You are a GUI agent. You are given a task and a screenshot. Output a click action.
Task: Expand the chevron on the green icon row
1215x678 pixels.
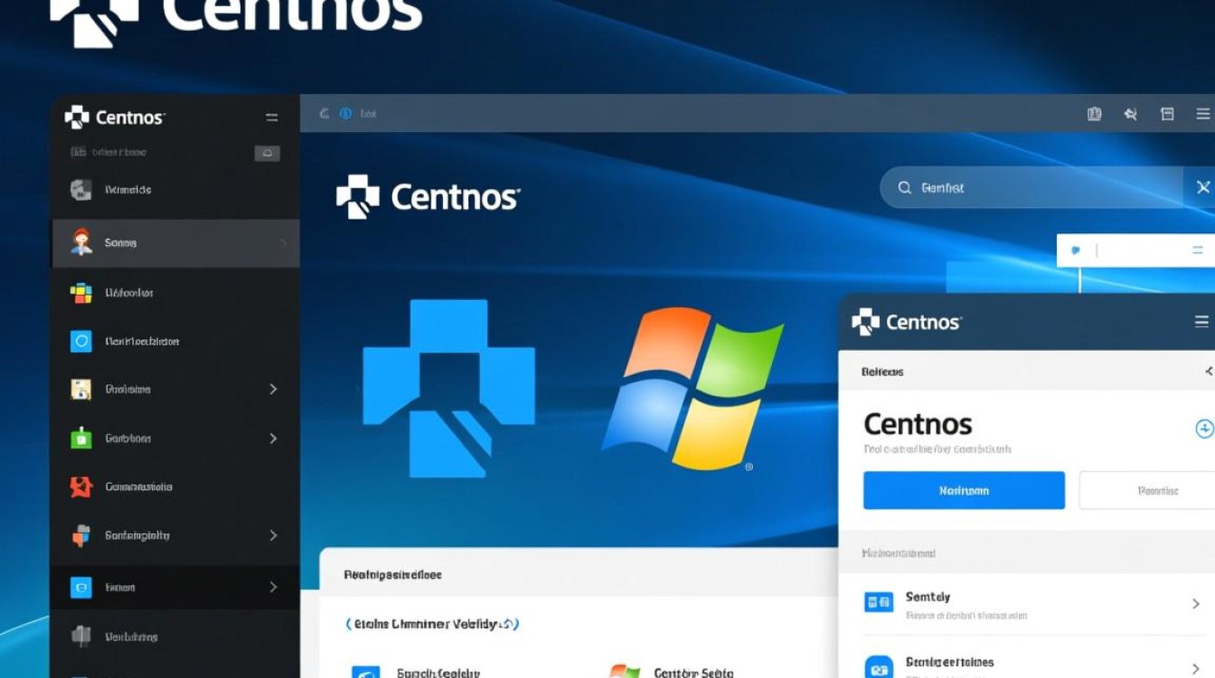(x=273, y=438)
